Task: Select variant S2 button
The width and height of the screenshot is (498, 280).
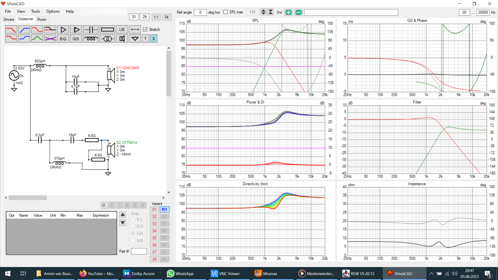Action: coord(155,216)
